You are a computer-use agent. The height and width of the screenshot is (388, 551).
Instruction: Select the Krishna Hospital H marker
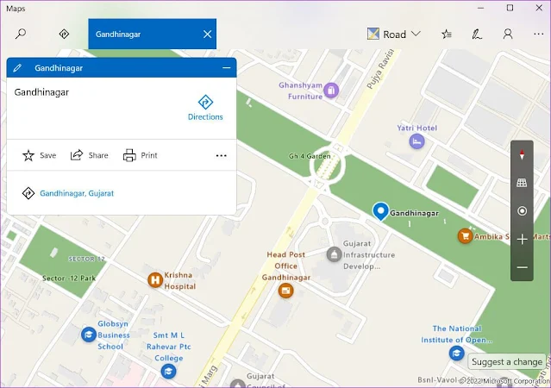(x=154, y=280)
